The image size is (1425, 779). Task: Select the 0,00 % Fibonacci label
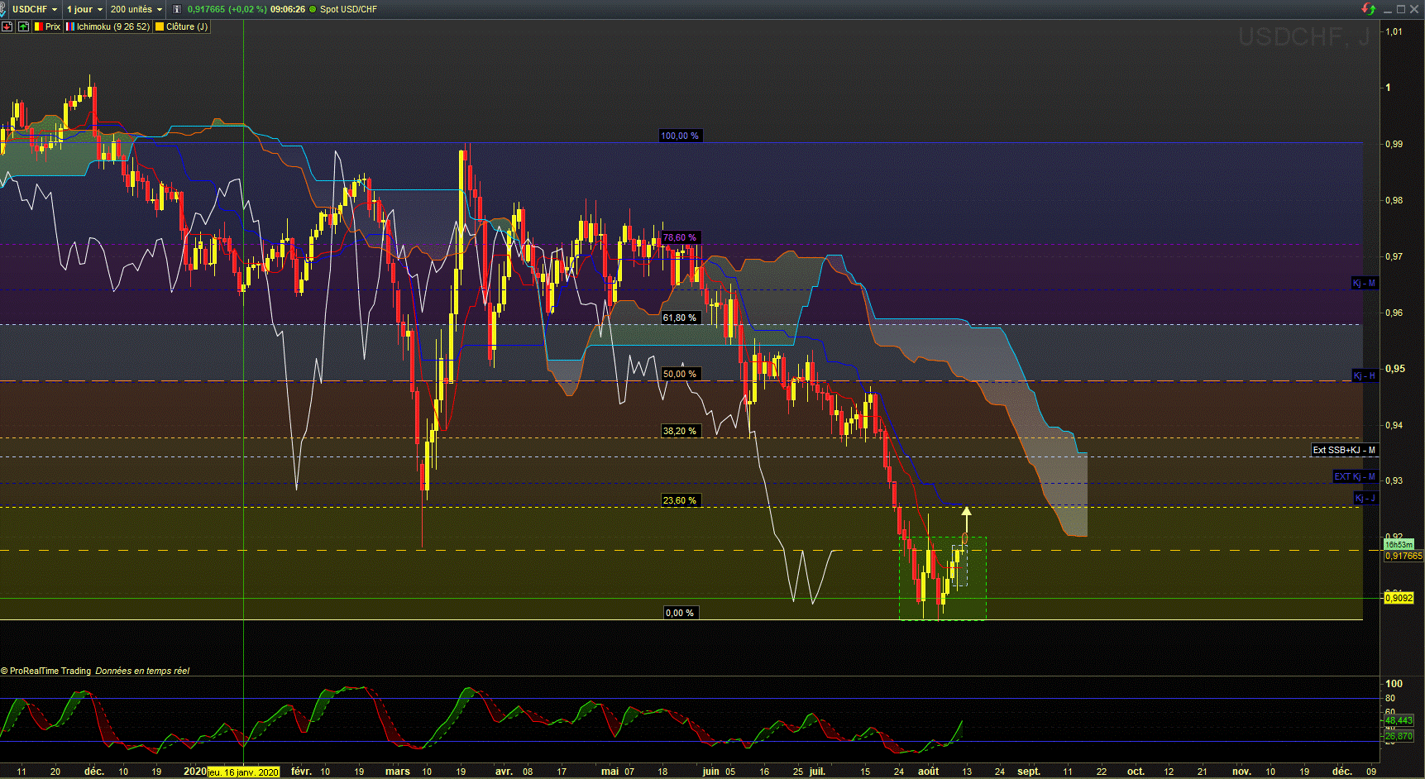[x=680, y=613]
